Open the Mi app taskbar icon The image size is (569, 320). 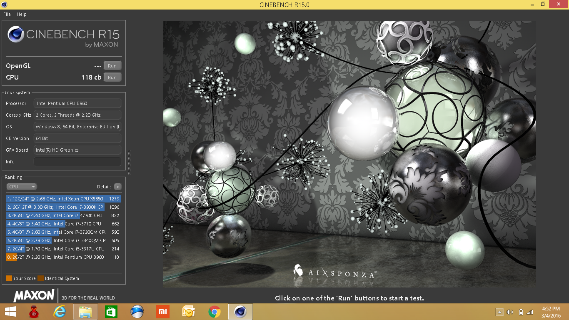pos(163,312)
